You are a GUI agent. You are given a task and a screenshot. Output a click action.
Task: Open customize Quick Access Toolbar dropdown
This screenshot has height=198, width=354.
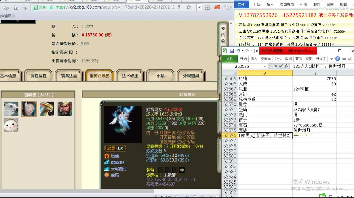(x=256, y=51)
